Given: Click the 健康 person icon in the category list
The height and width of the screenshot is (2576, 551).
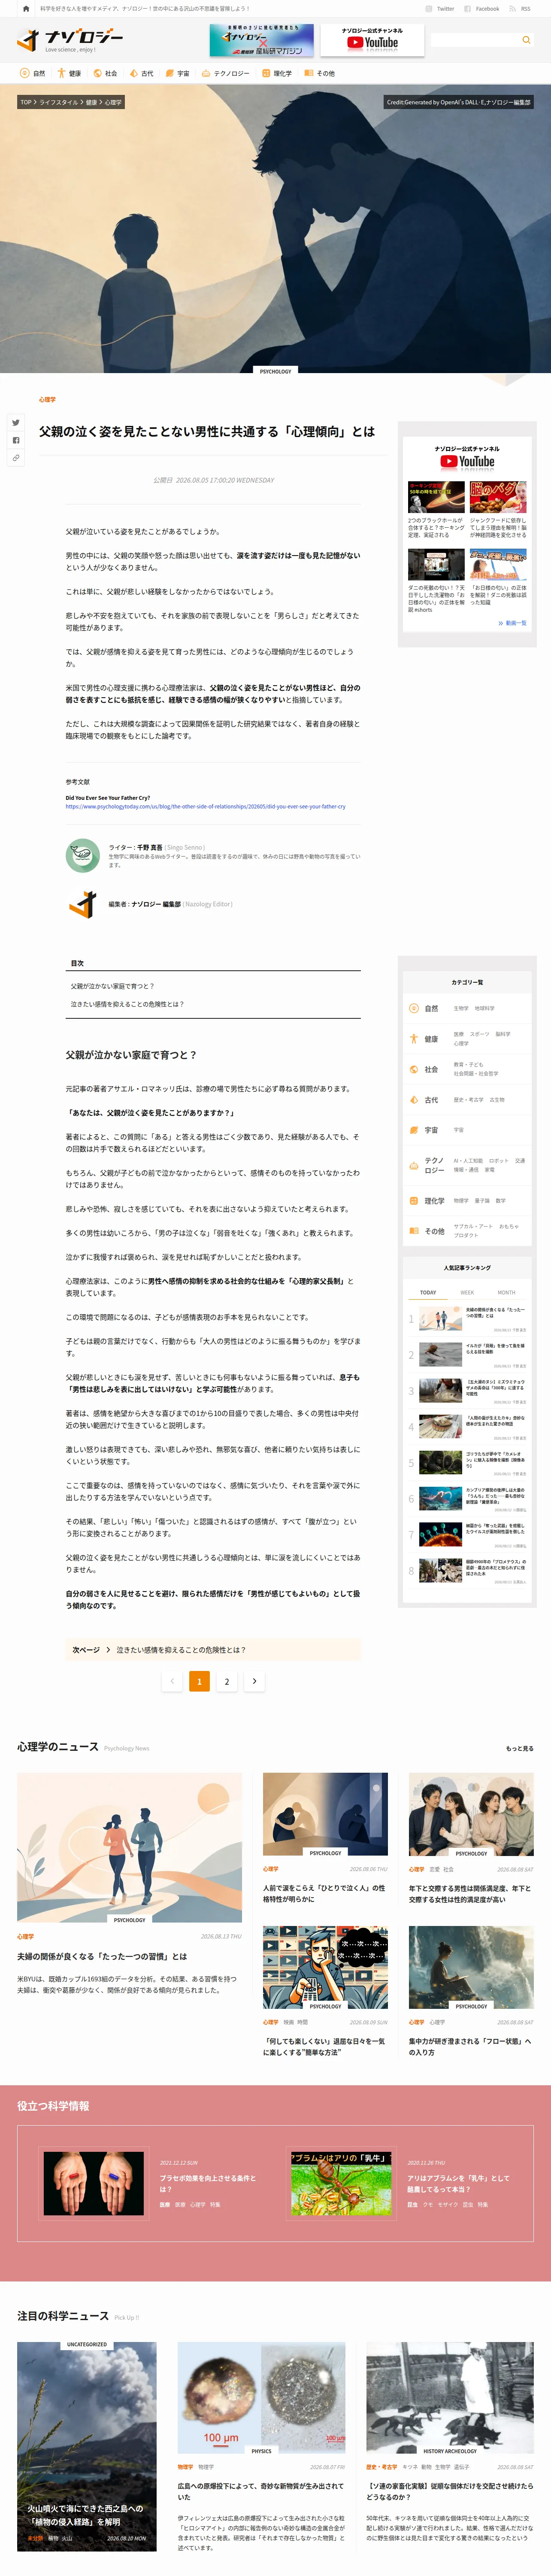Looking at the screenshot, I should coord(414,1038).
